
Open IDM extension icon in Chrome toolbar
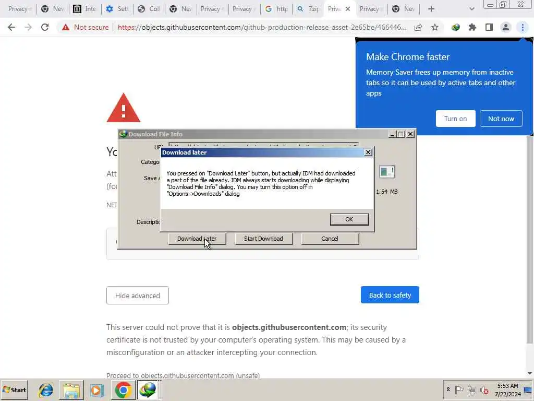pos(456,27)
